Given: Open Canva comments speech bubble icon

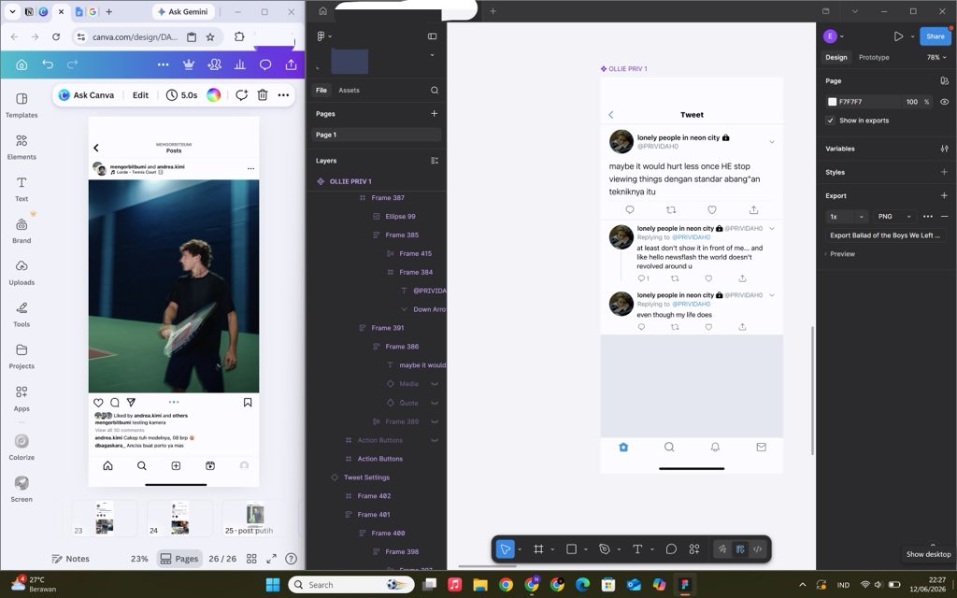Looking at the screenshot, I should (265, 64).
